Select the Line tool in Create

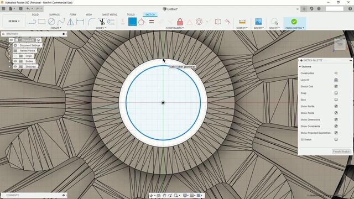pos(33,22)
